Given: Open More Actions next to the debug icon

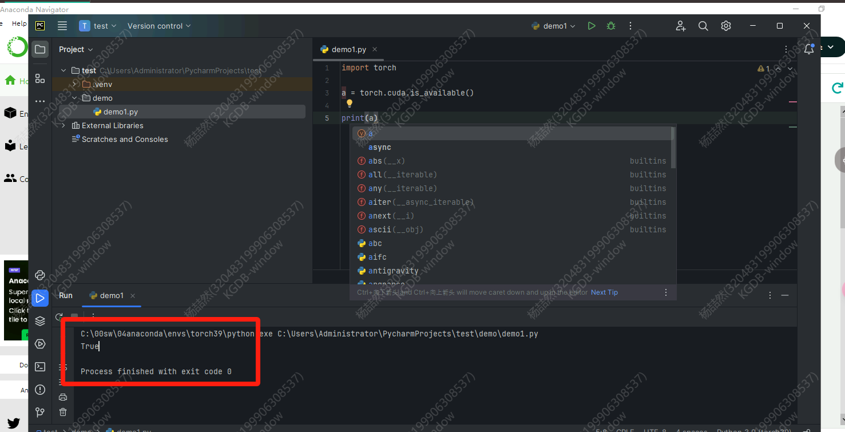Looking at the screenshot, I should click(630, 26).
